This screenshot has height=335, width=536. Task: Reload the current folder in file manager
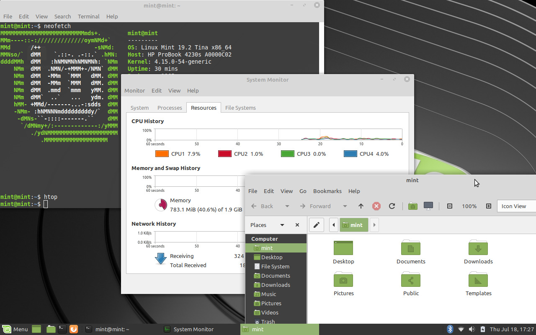tap(392, 206)
